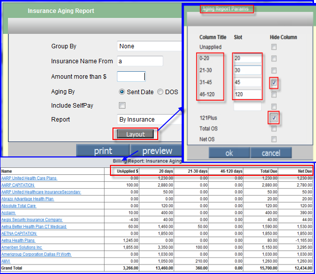Toggle Hide Column for the empty slot row
The width and height of the screenshot is (316, 274).
(x=274, y=106)
